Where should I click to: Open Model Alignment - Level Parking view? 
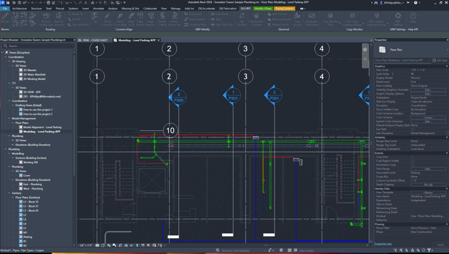(x=42, y=127)
